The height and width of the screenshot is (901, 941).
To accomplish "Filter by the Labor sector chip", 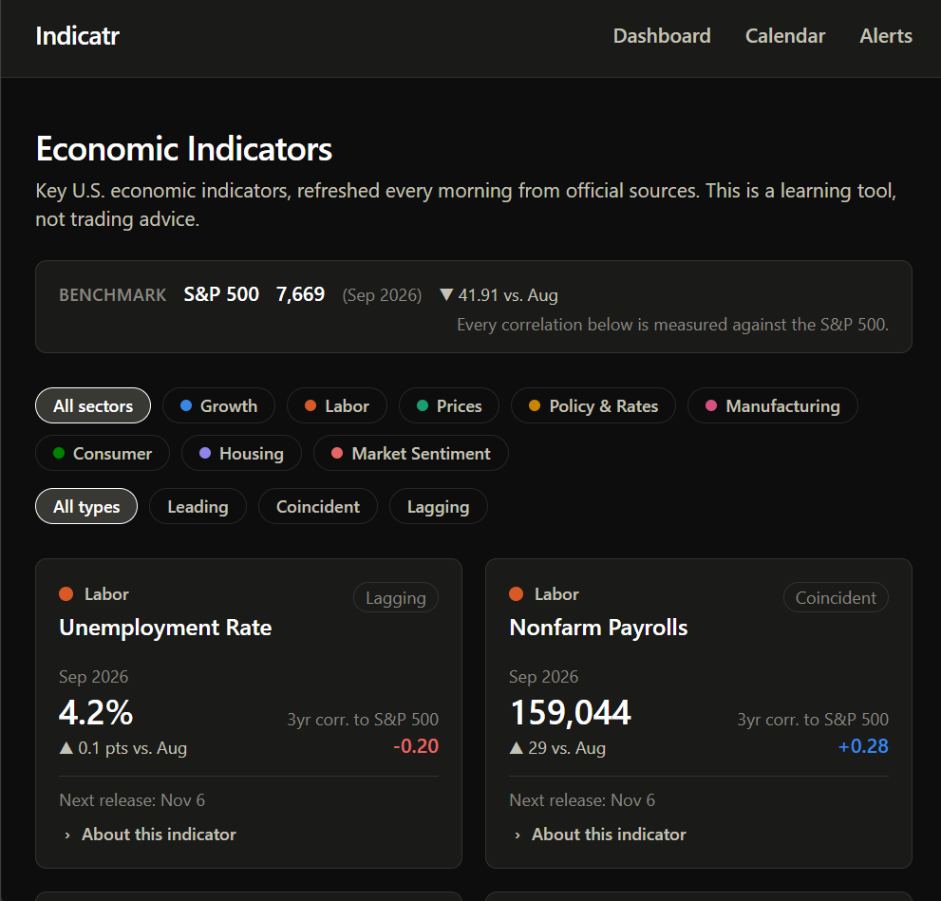I will pos(337,406).
